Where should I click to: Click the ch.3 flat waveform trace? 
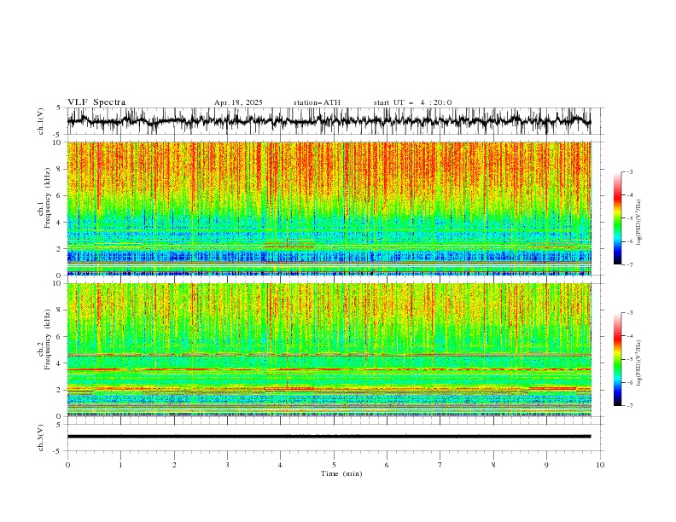329,437
